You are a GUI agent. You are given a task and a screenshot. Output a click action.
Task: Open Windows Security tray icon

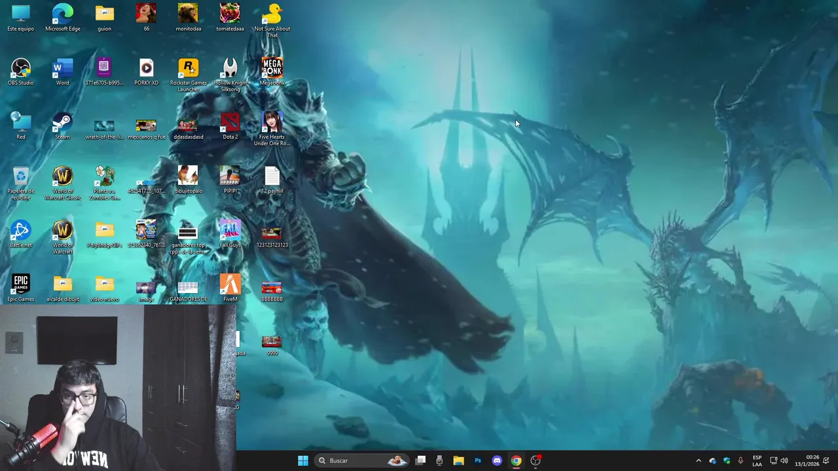click(727, 461)
